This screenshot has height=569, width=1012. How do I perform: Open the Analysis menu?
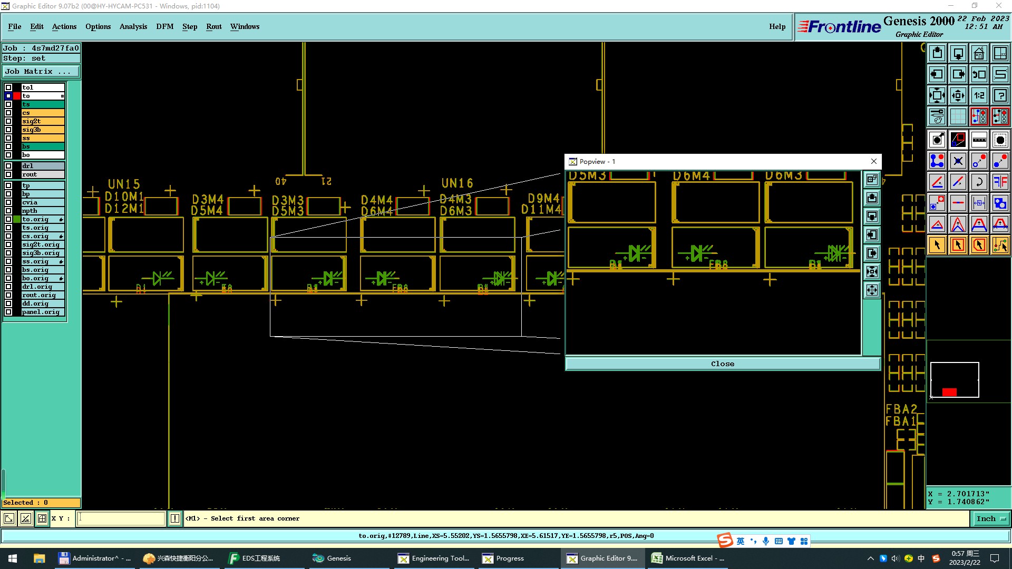(133, 26)
